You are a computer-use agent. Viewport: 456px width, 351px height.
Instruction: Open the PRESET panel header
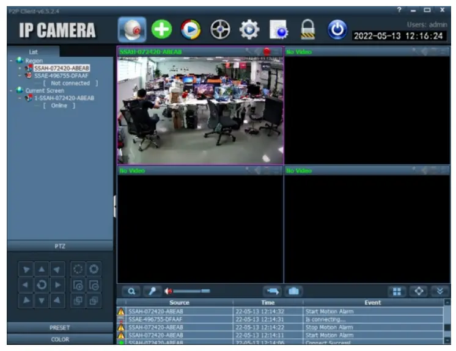tap(60, 328)
